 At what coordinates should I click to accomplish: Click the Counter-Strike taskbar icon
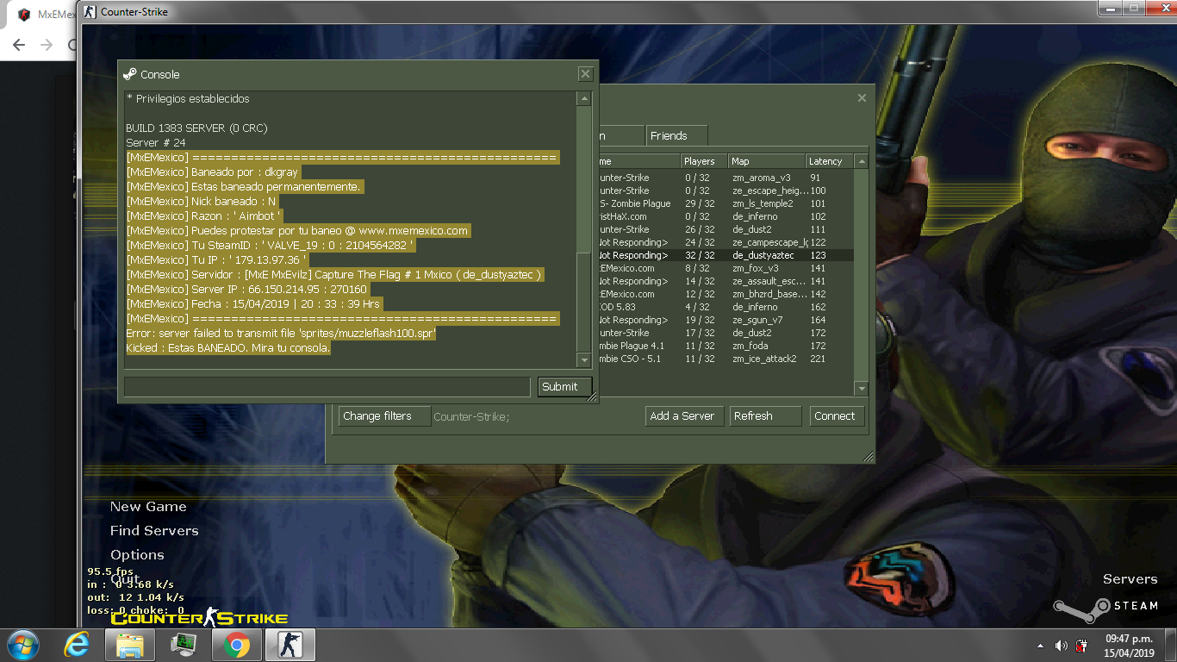tap(290, 645)
